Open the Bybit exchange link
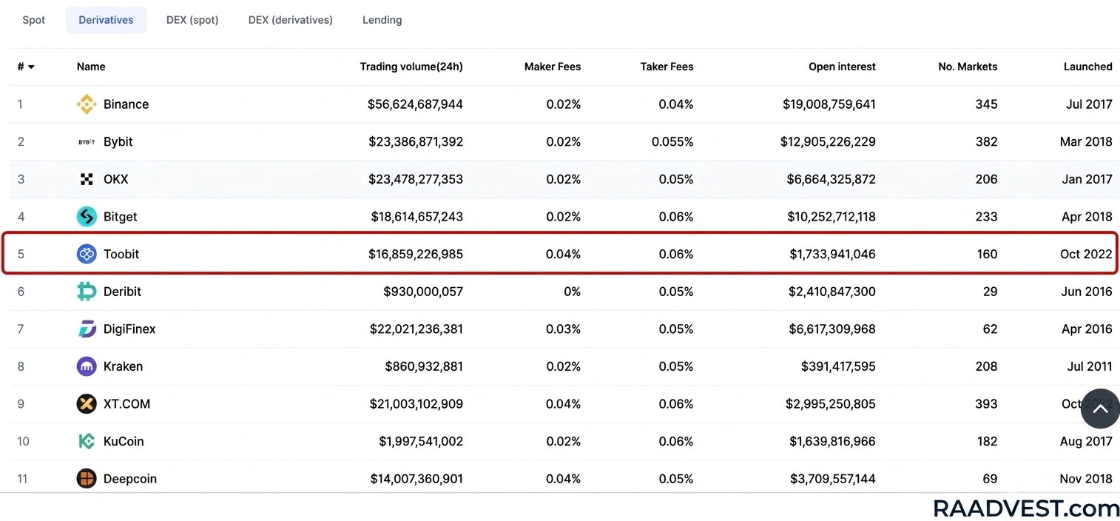Screen dimensions: 1120x521 [x=118, y=142]
